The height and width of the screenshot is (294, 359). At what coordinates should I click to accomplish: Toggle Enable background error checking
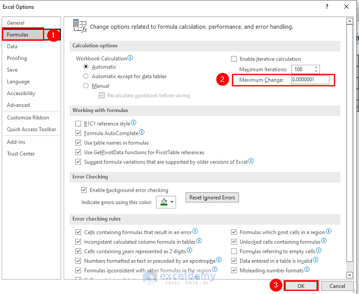click(x=84, y=190)
